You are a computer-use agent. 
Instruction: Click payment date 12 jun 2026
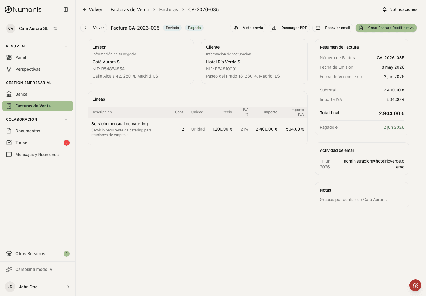point(393,127)
